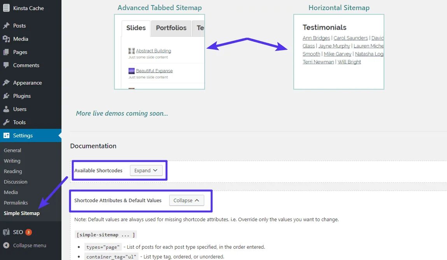Collapse Shortcode Attributes & Default Values
447x260 pixels.
[x=186, y=200]
